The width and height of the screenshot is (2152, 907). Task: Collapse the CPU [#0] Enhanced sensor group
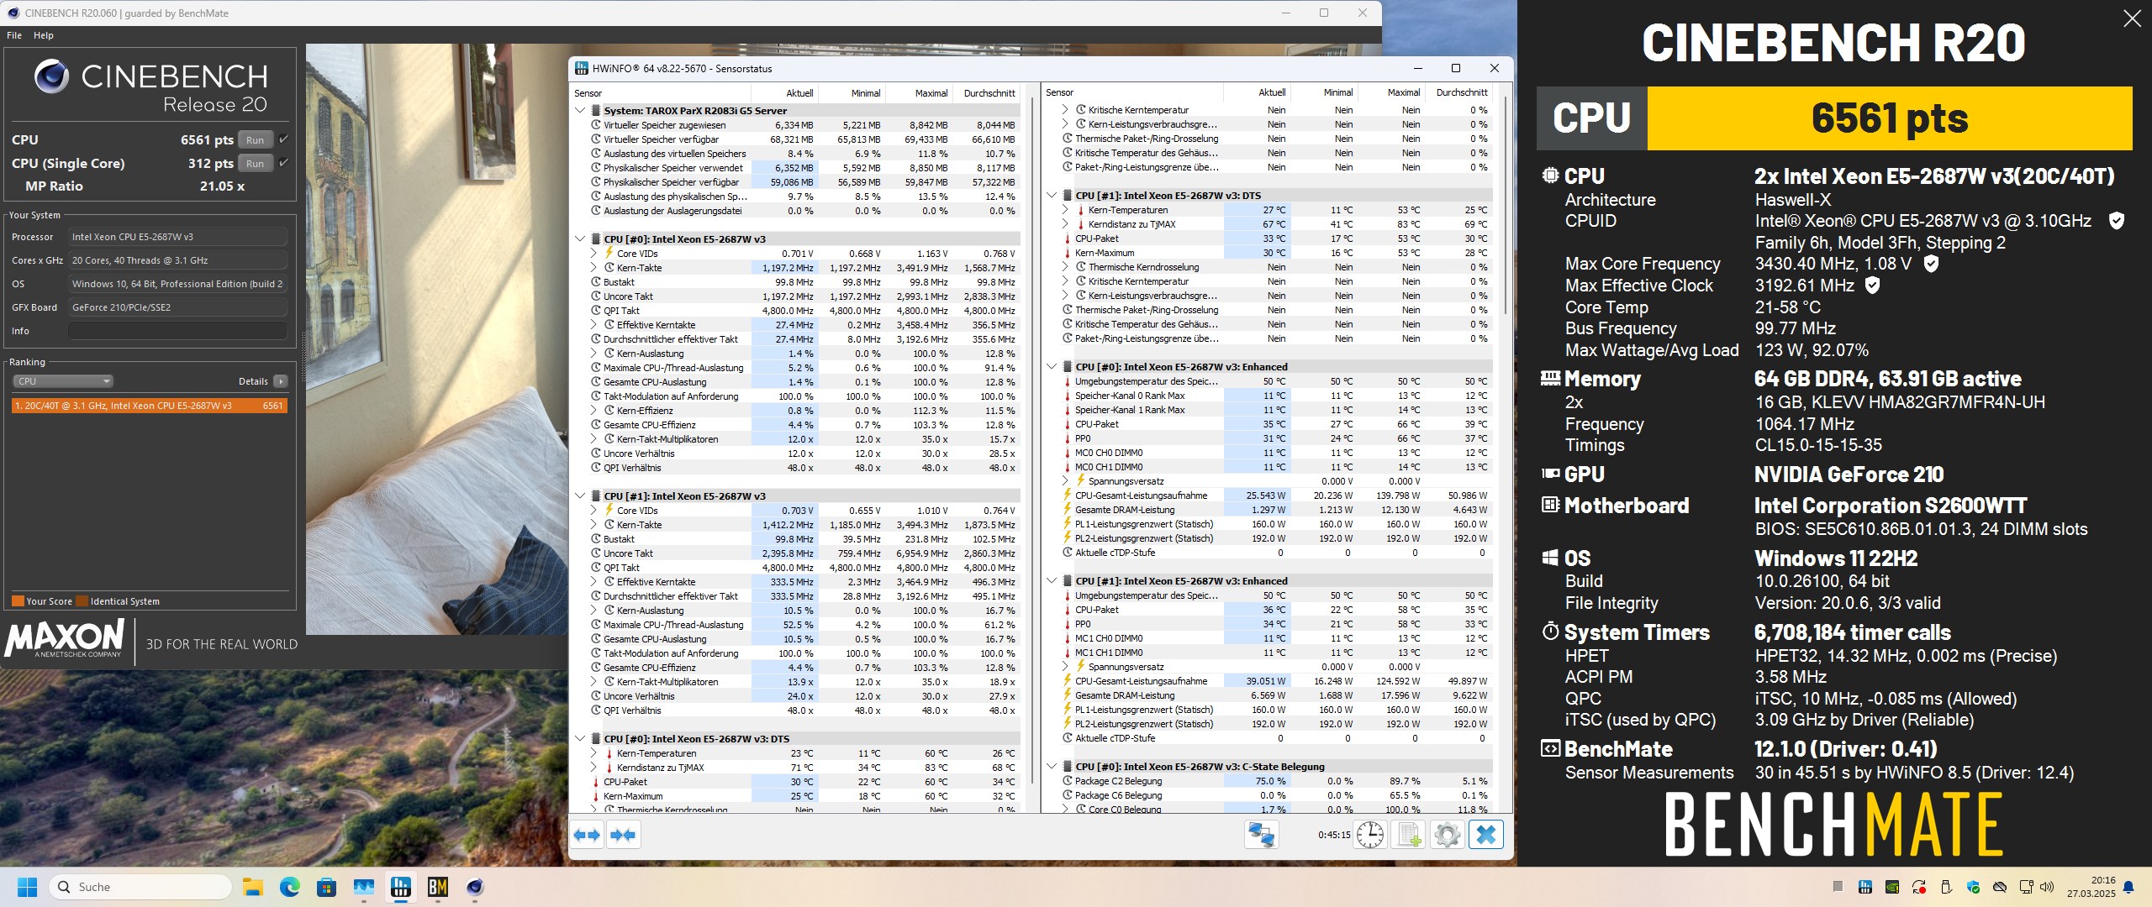pos(1052,367)
